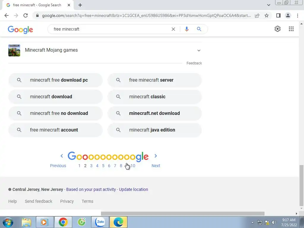Image resolution: width=304 pixels, height=228 pixels.
Task: Click into the free minecraft search field
Action: point(110,29)
